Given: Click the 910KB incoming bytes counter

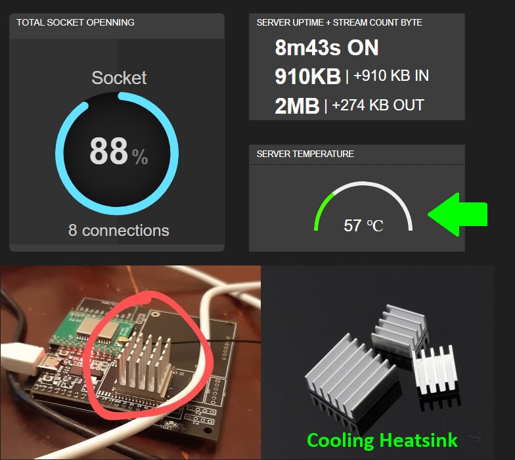Looking at the screenshot, I should coord(307,76).
